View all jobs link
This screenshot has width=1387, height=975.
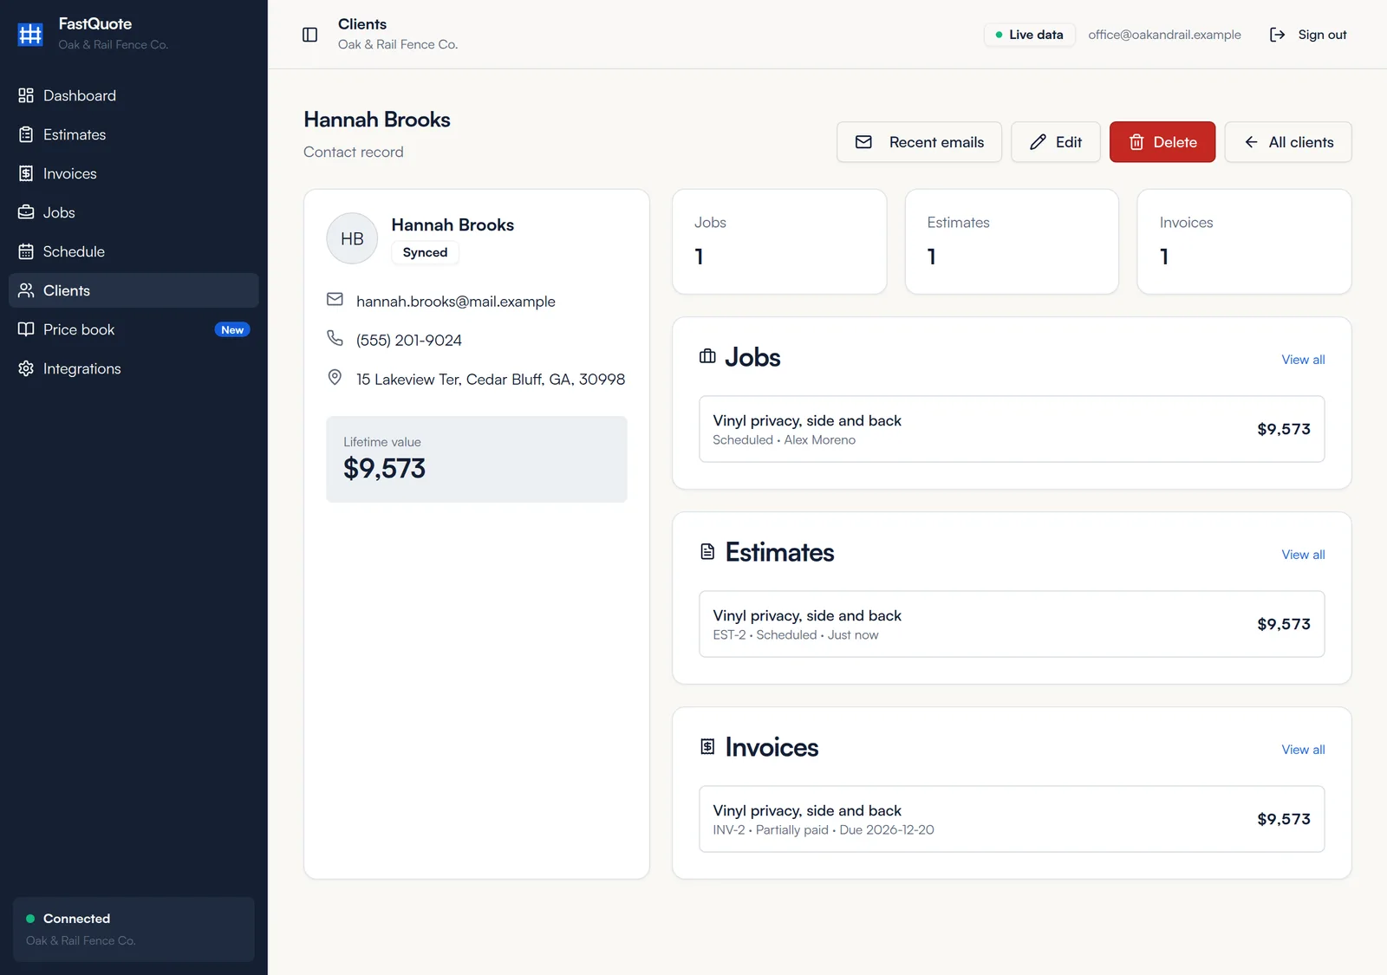click(x=1303, y=360)
